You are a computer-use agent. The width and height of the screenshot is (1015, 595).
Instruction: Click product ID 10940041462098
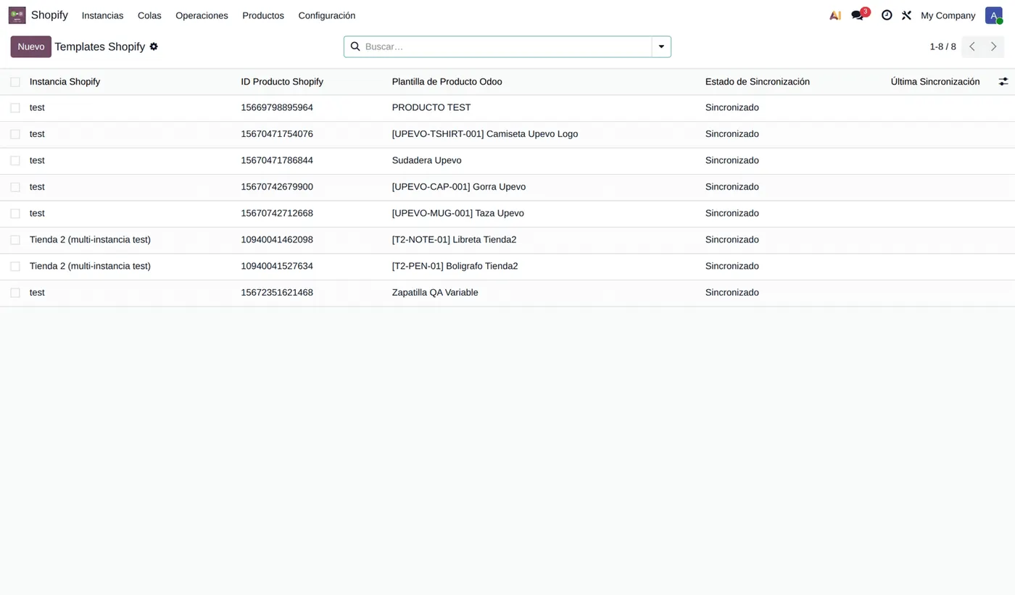click(x=277, y=240)
